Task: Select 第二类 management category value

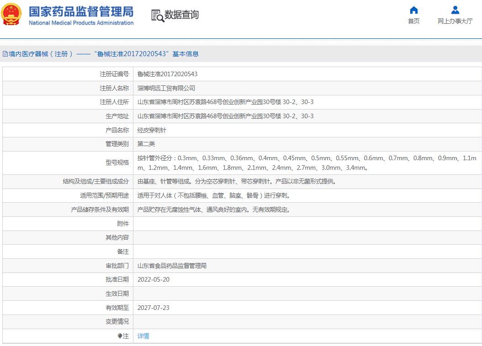Action: click(146, 144)
